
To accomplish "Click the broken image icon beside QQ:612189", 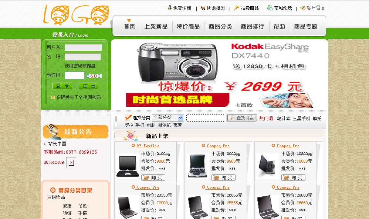I will coord(71,162).
